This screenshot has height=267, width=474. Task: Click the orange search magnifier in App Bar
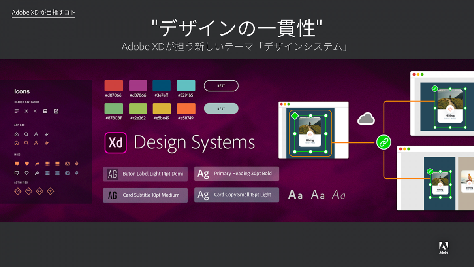point(26,143)
